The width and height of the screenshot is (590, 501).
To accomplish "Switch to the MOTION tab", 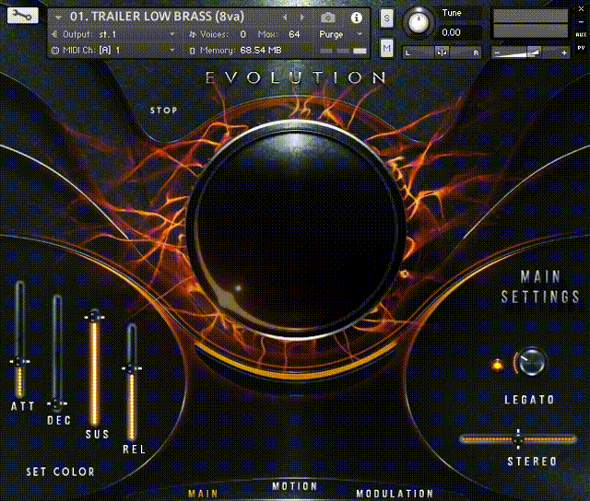I will coord(295,486).
